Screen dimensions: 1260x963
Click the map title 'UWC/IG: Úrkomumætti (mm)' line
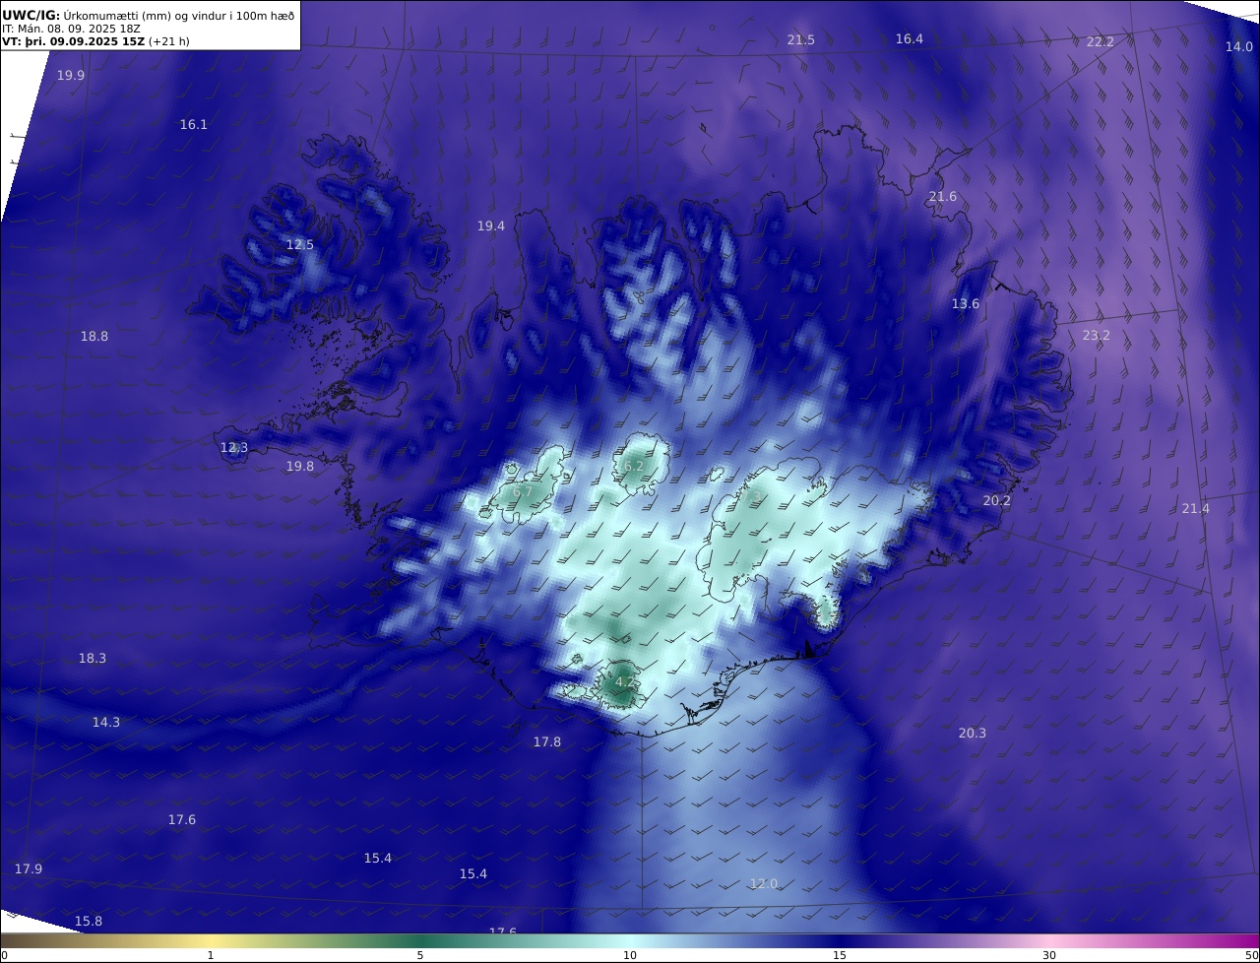point(149,15)
